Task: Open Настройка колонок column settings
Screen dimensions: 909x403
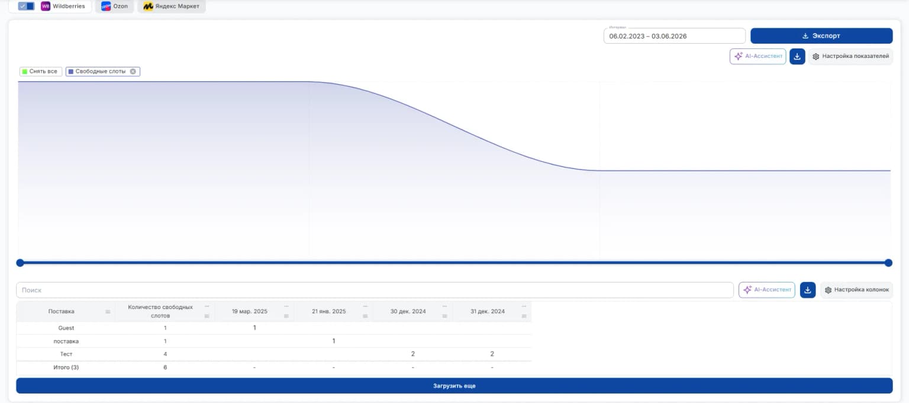Action: pos(856,290)
